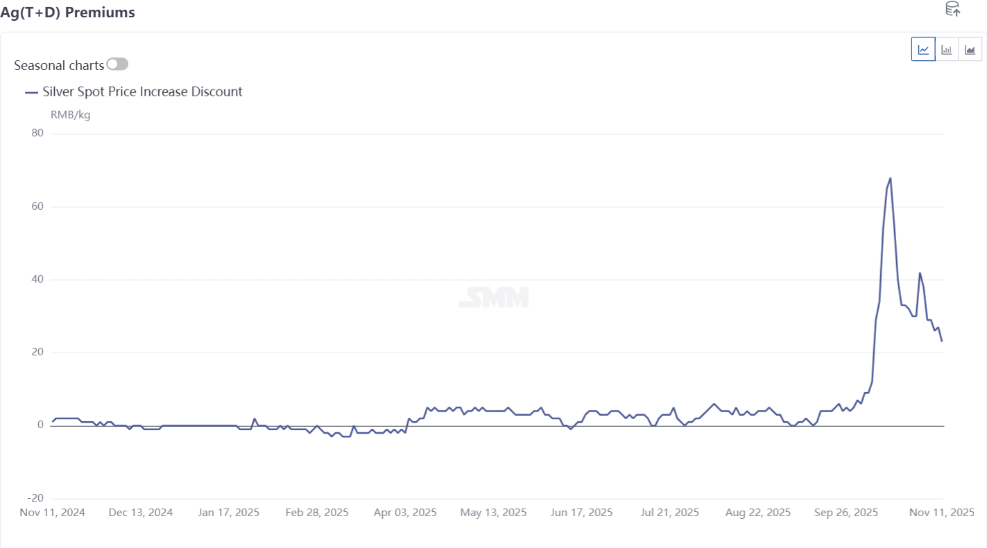987x548 pixels.
Task: Select the Apr 03, 2025 axis label
Action: point(405,513)
